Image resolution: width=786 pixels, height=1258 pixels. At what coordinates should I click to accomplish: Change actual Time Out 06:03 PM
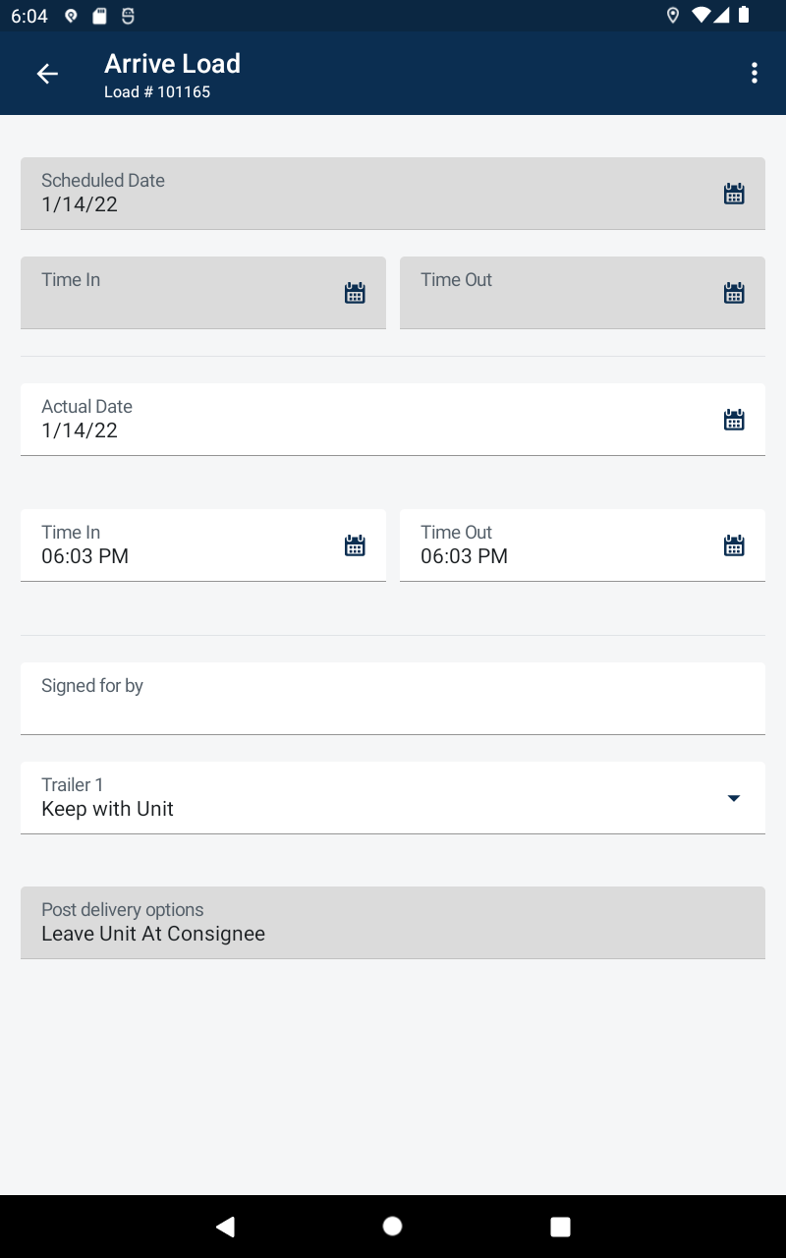464,556
